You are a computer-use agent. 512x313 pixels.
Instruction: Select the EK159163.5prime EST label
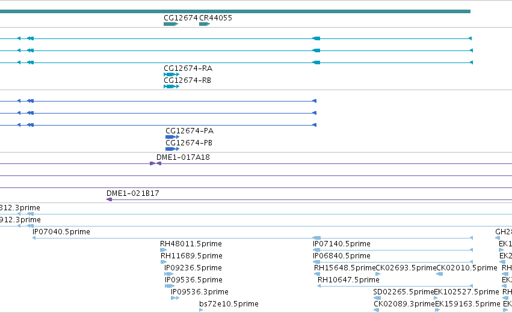point(467,304)
